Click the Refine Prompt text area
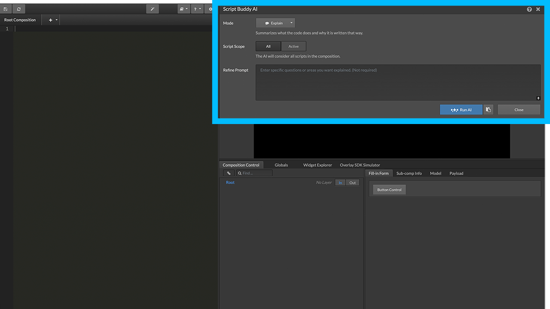 pos(398,82)
